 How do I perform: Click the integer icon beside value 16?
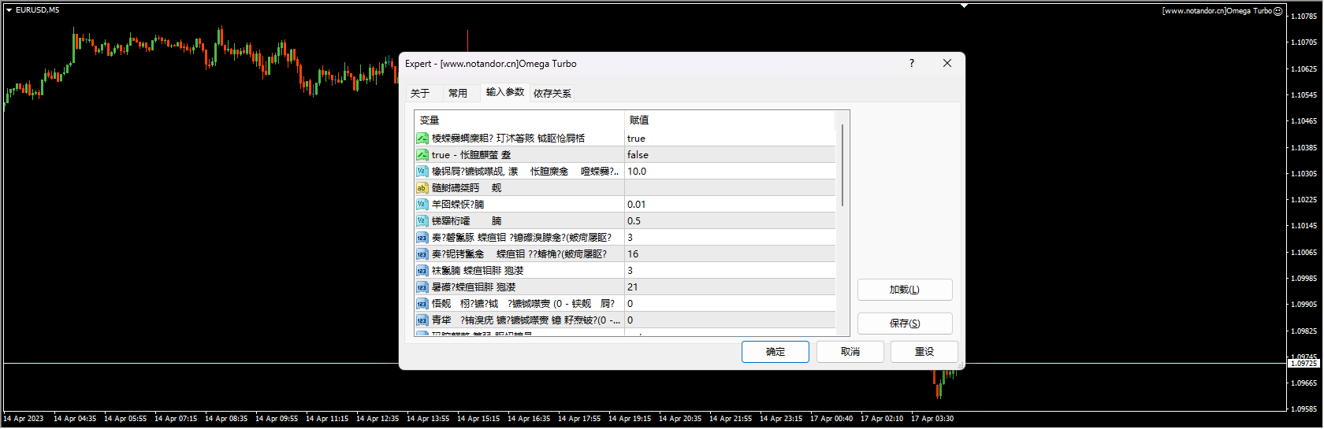(422, 254)
